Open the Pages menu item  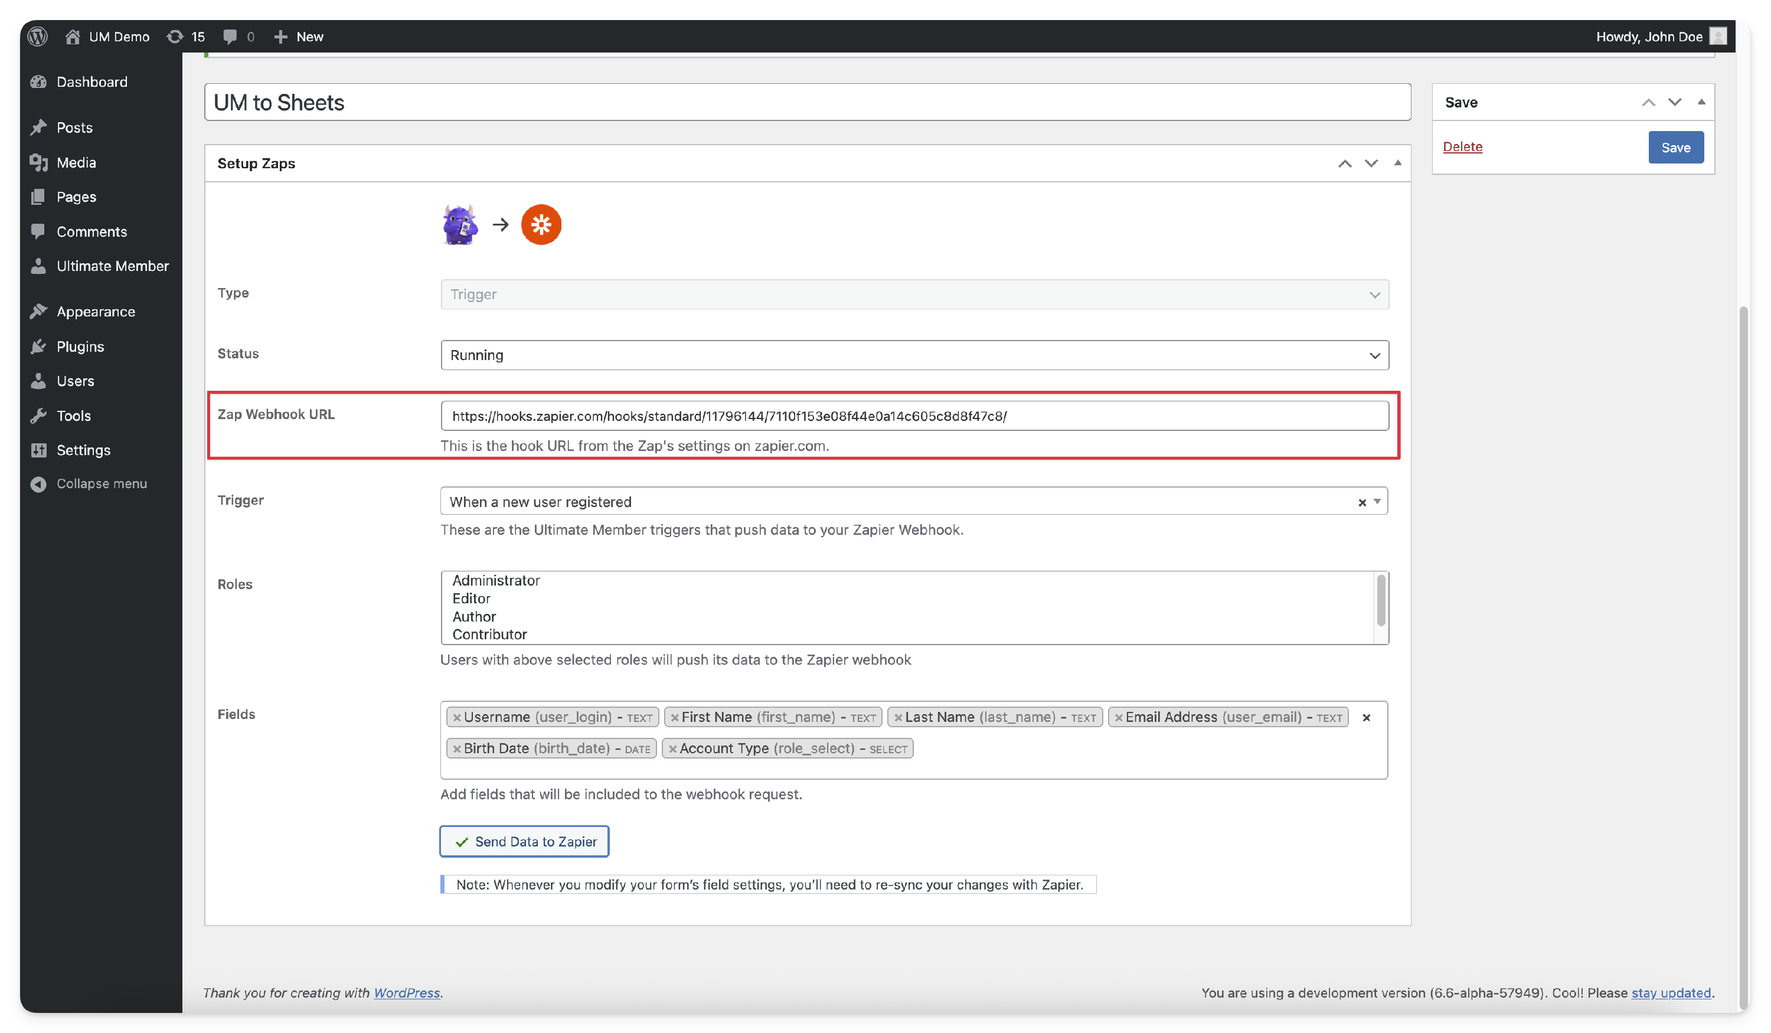pyautogui.click(x=76, y=197)
